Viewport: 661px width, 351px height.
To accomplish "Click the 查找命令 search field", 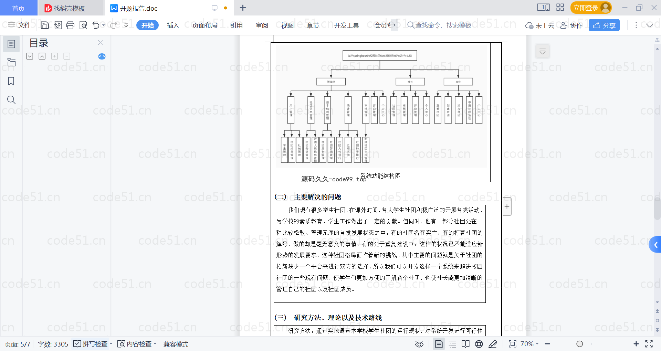I will [439, 25].
